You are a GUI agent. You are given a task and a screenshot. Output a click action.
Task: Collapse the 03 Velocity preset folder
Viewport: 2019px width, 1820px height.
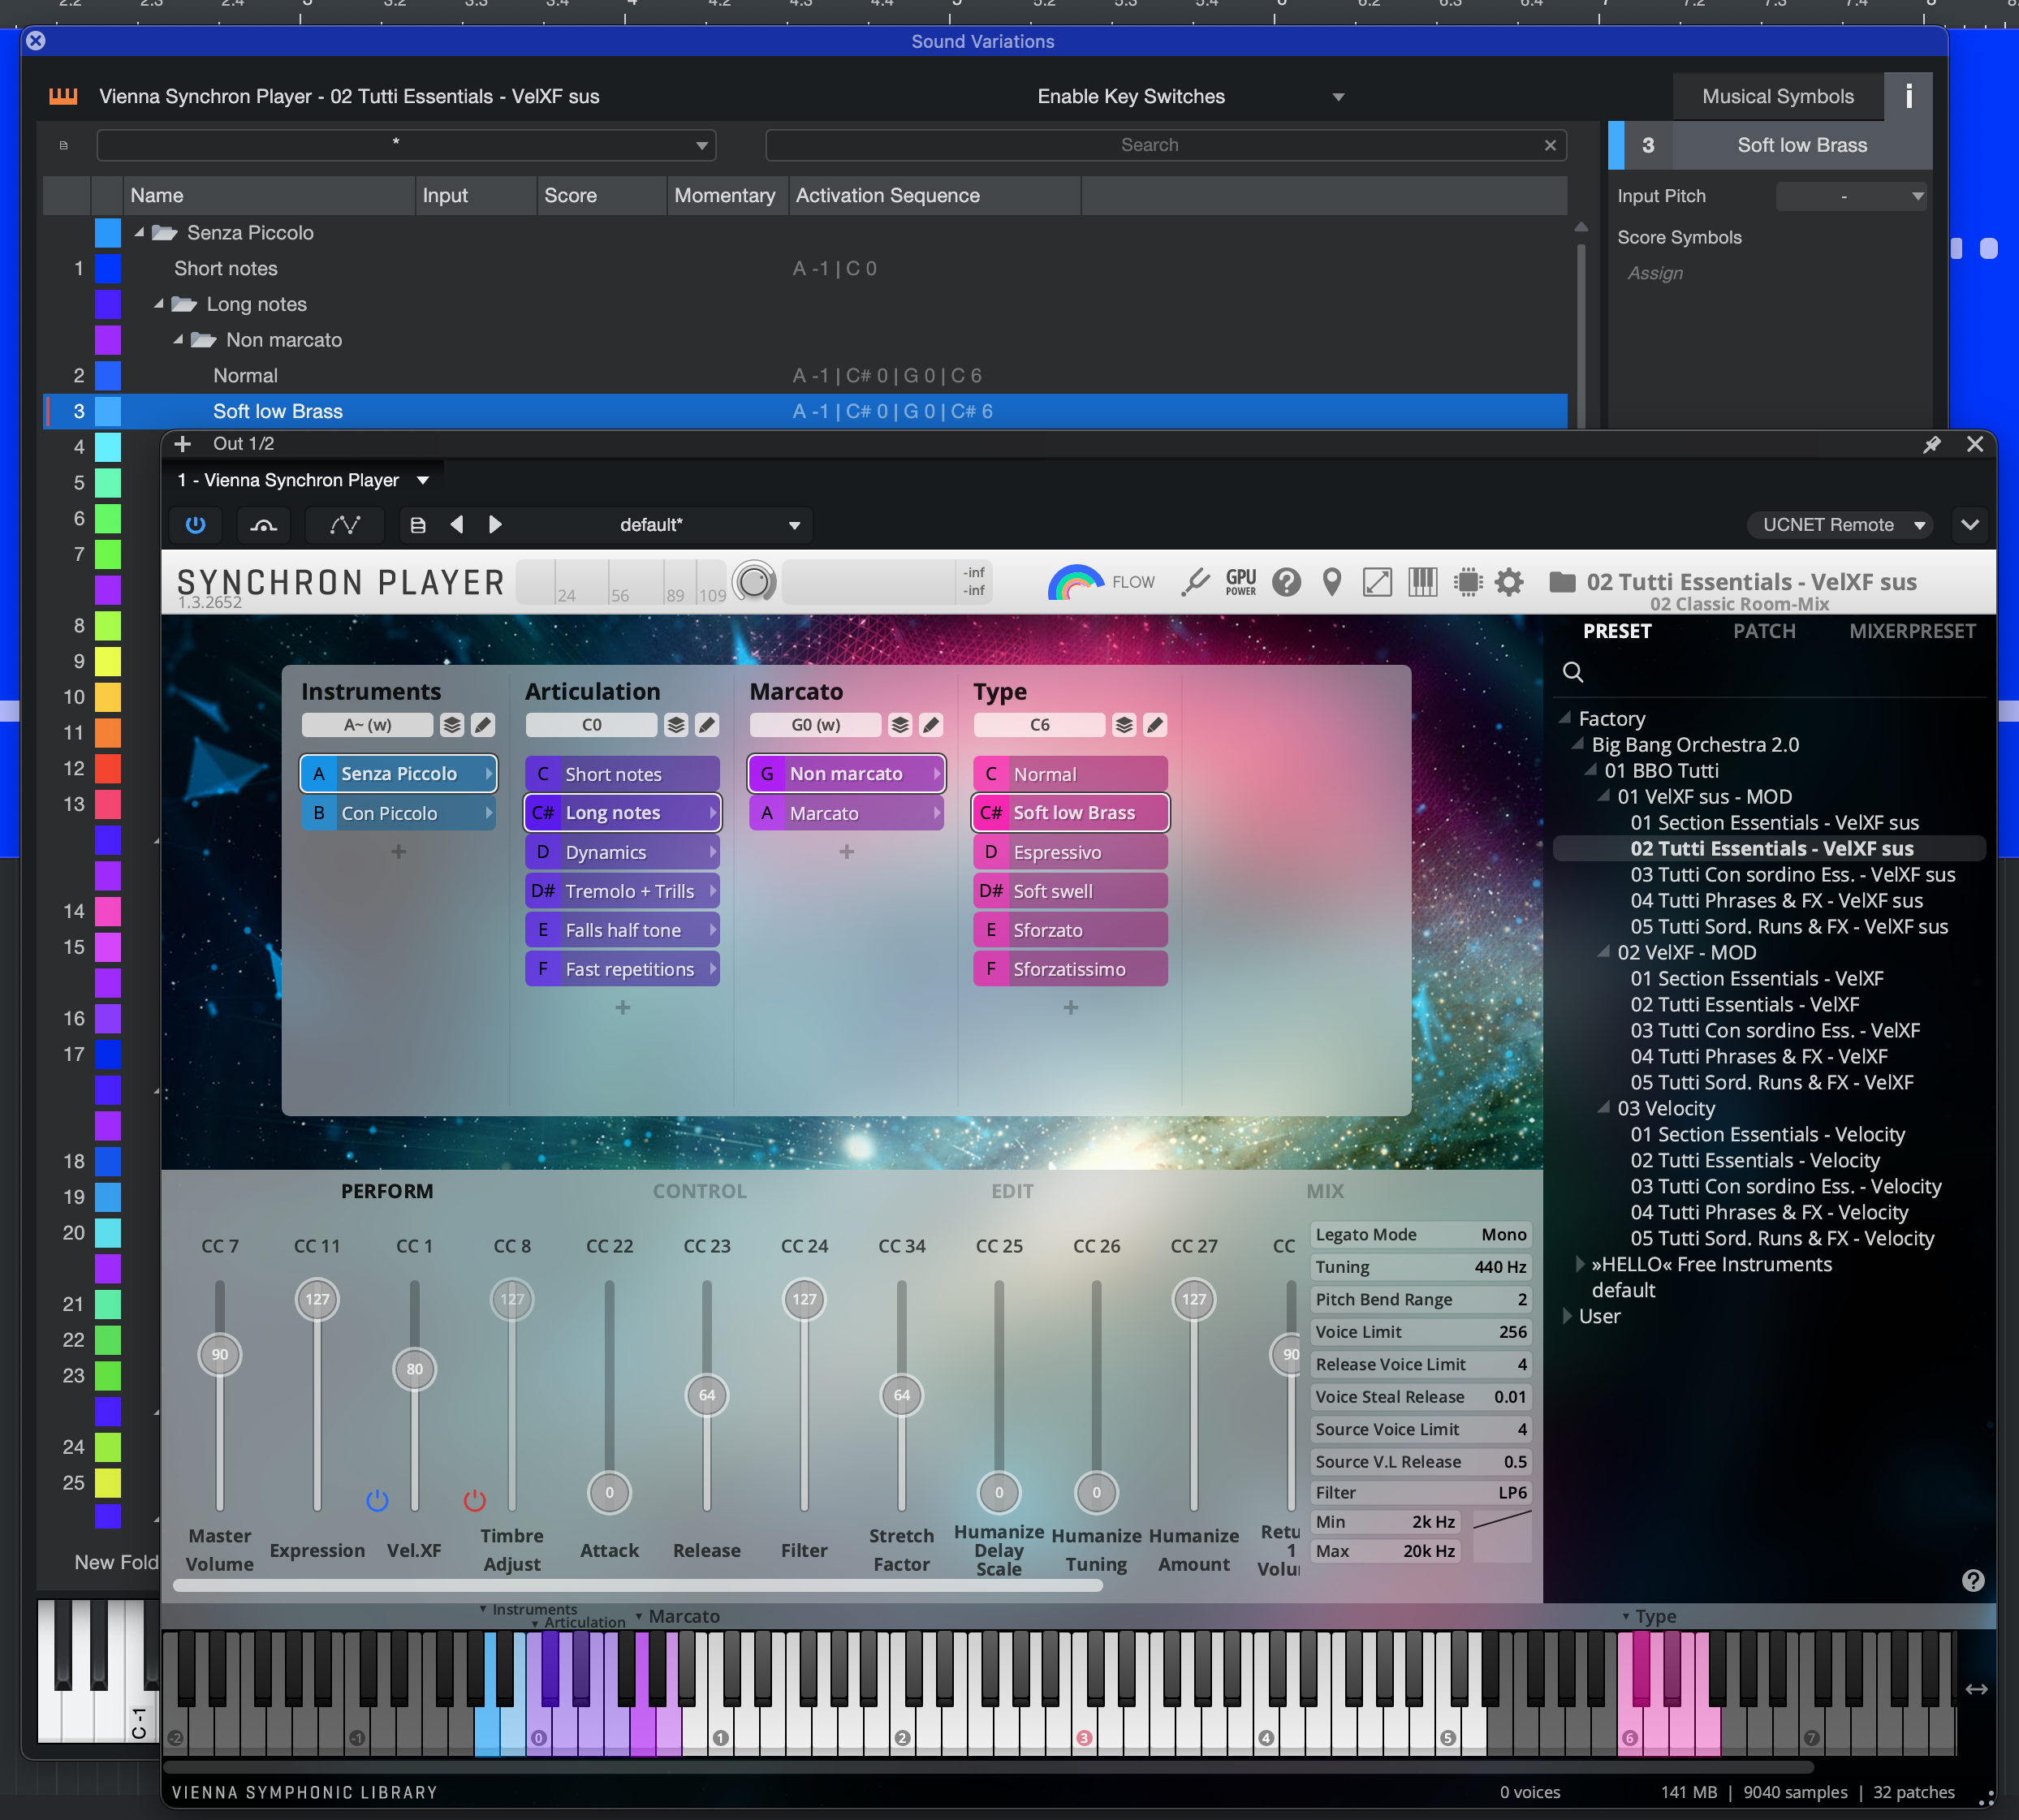coord(1603,1108)
